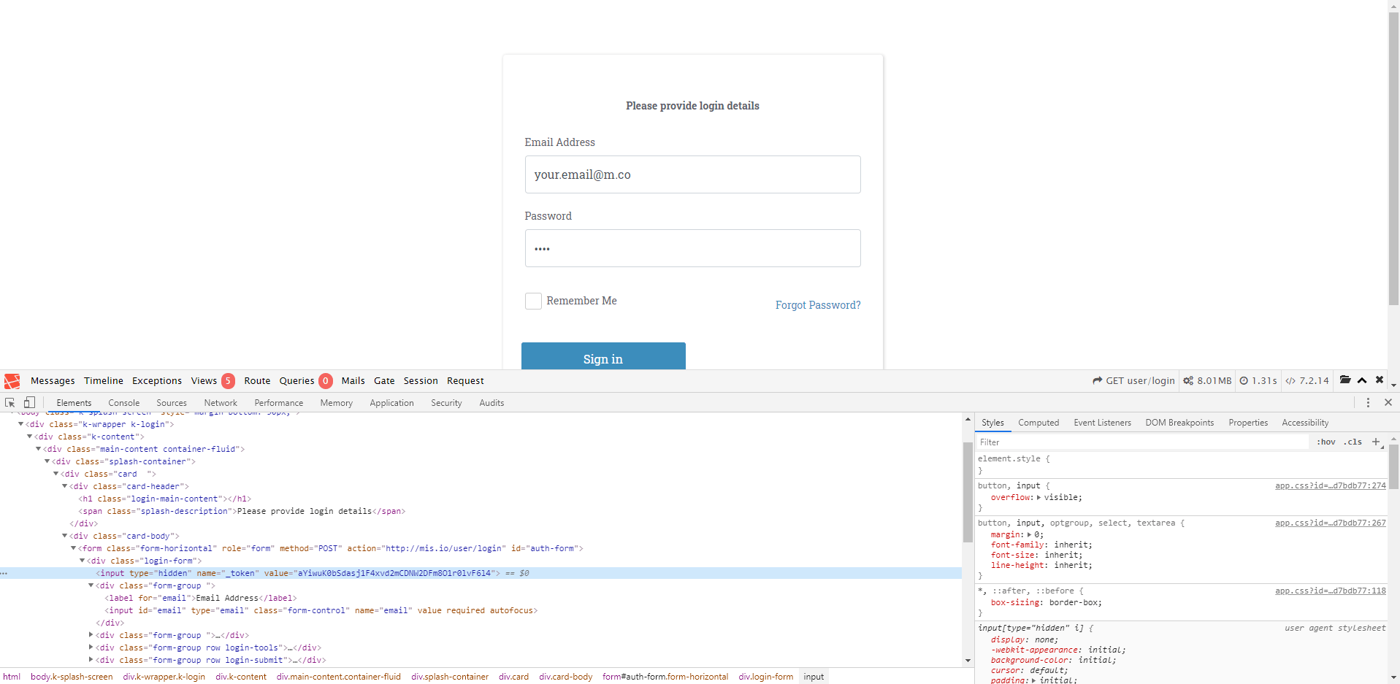Image resolution: width=1400 pixels, height=684 pixels.
Task: Close DevTools with the X icon
Action: click(x=1388, y=402)
